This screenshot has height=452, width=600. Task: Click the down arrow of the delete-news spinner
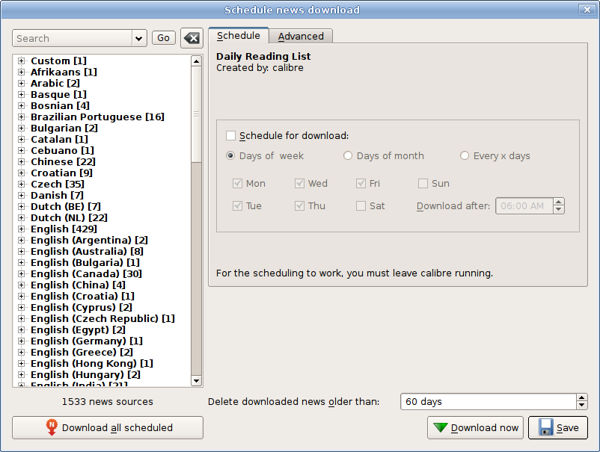click(581, 405)
